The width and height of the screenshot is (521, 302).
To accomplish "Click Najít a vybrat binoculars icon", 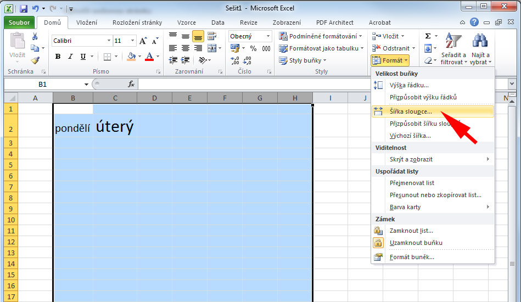I will click(480, 48).
